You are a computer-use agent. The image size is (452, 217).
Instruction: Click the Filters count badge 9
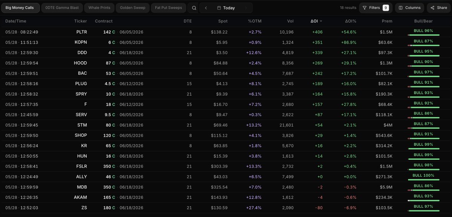click(x=386, y=8)
